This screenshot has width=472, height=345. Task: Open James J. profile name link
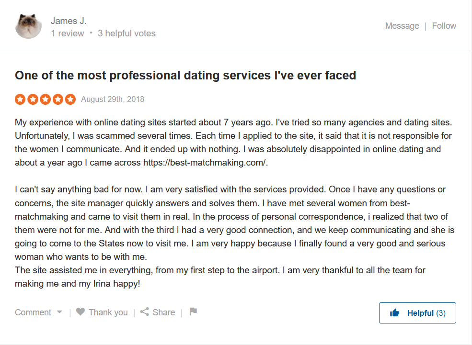pyautogui.click(x=69, y=21)
